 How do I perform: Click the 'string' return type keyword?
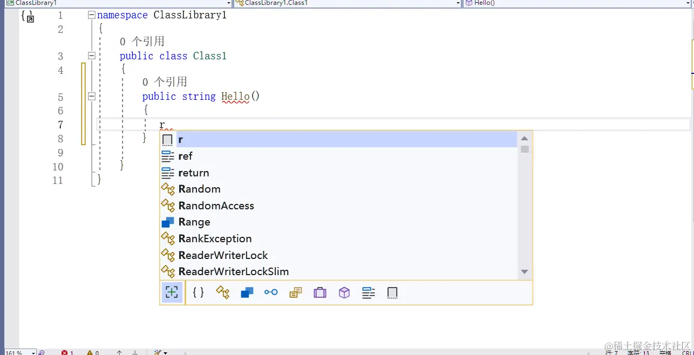(x=199, y=97)
